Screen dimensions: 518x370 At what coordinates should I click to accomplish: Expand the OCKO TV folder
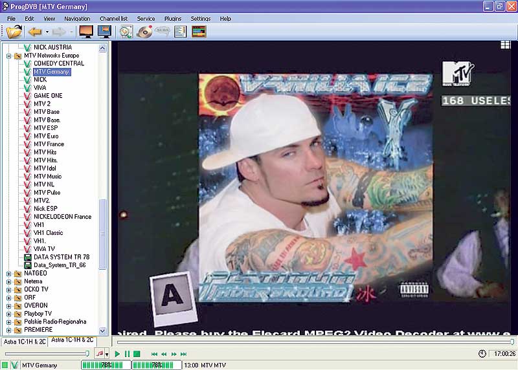coord(9,290)
